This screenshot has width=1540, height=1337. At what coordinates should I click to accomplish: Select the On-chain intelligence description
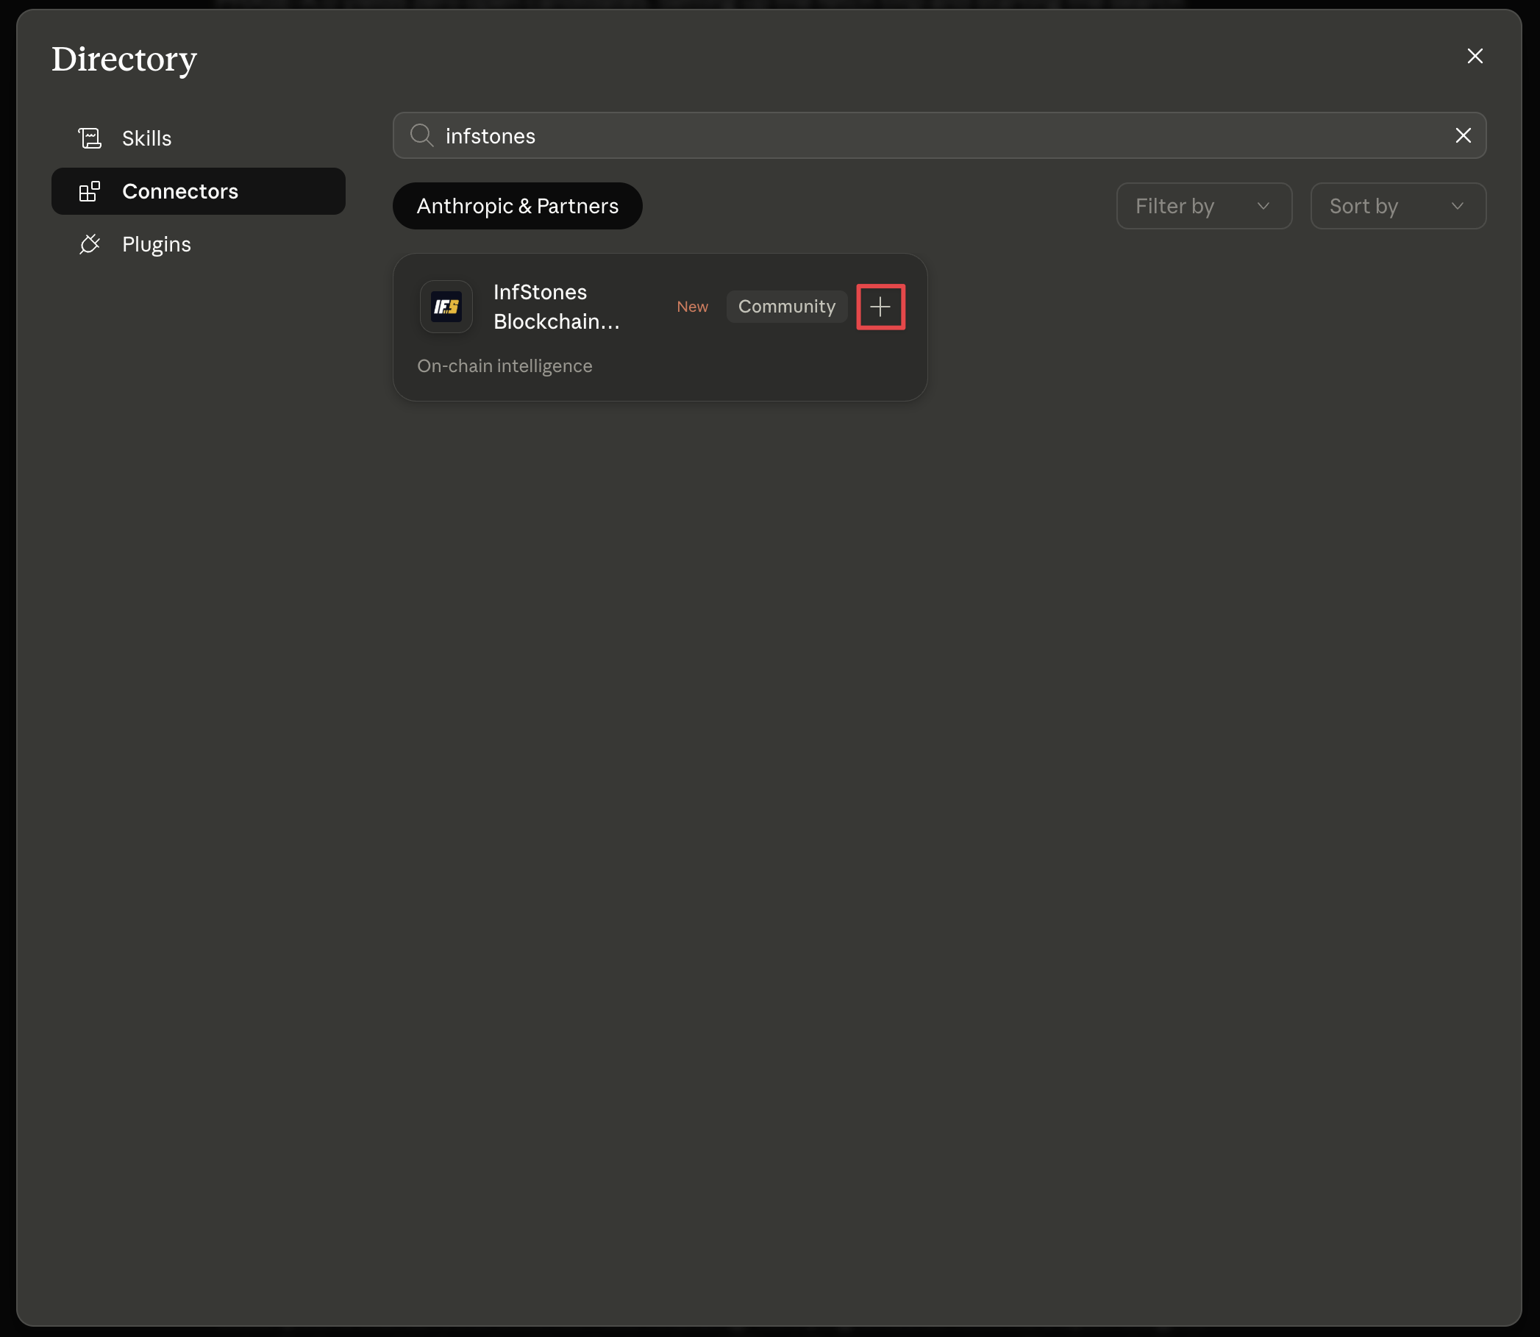(x=505, y=366)
